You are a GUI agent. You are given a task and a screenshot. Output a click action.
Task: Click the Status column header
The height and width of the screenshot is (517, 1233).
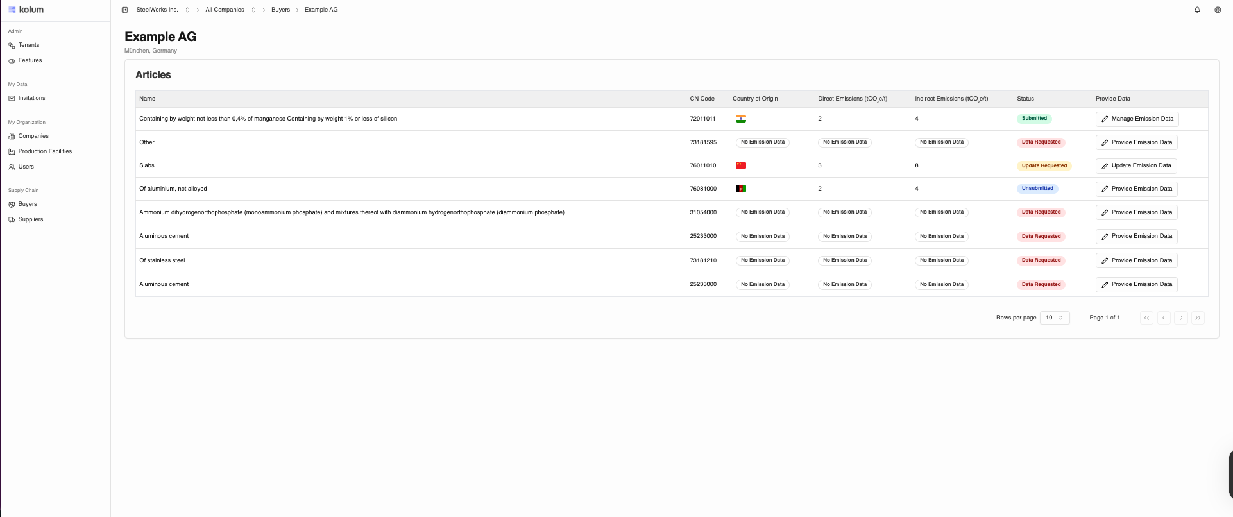[1025, 99]
